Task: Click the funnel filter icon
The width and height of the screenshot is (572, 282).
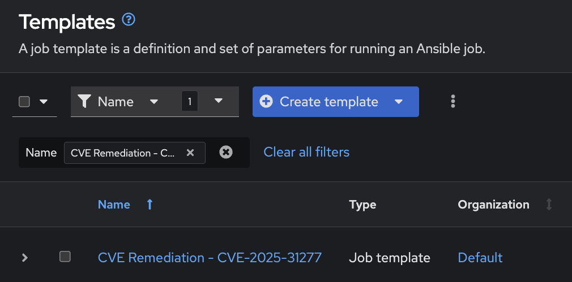Action: (84, 102)
